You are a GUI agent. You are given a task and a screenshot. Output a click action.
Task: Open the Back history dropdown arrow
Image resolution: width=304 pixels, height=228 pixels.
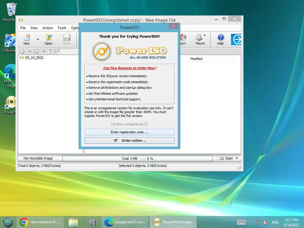click(30, 51)
